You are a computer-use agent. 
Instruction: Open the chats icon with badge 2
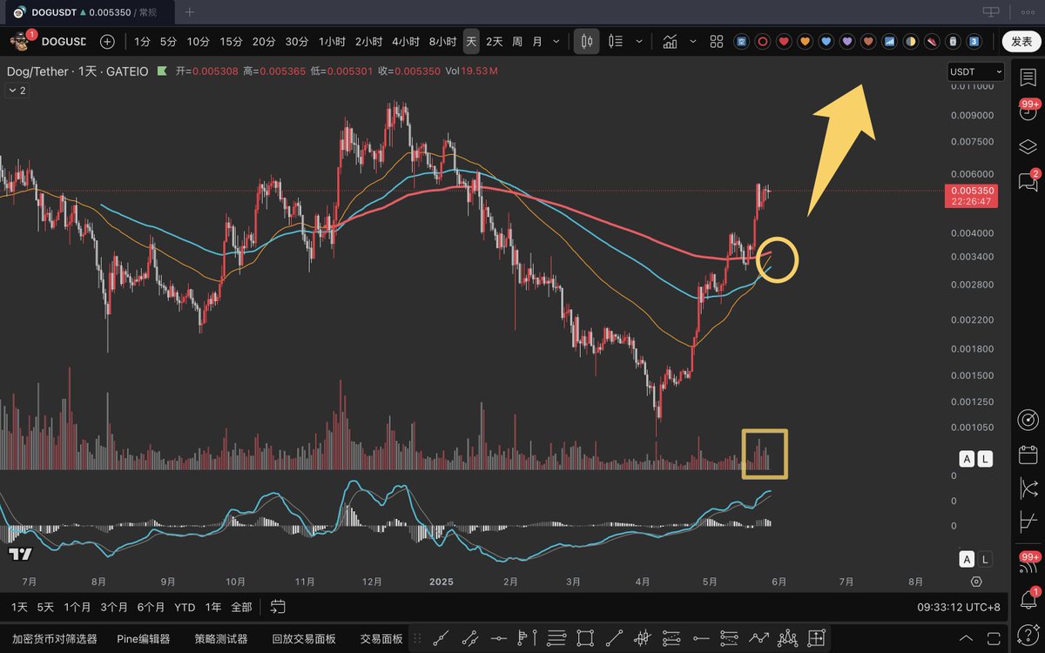click(x=1028, y=181)
